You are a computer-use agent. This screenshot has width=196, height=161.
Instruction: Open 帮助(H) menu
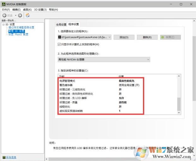(x=53, y=9)
